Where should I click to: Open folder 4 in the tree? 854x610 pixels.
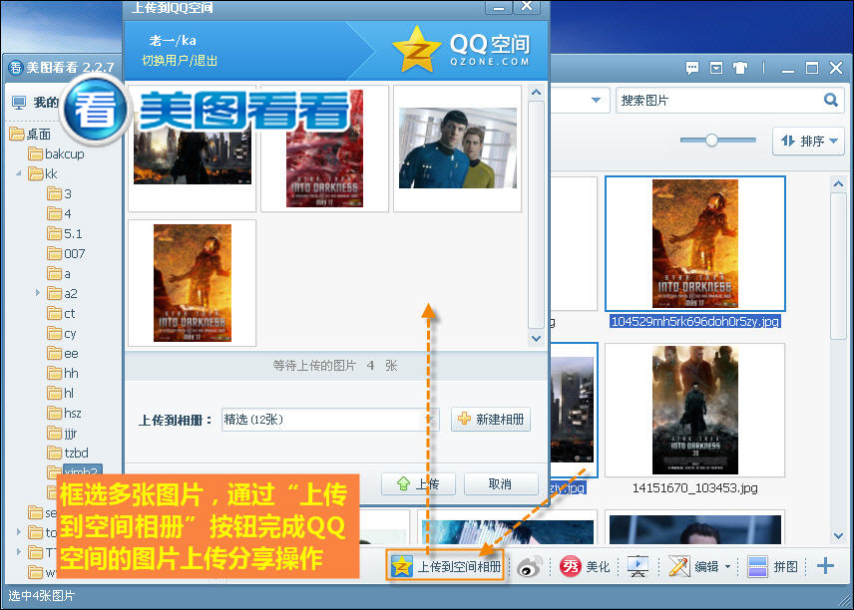point(60,214)
